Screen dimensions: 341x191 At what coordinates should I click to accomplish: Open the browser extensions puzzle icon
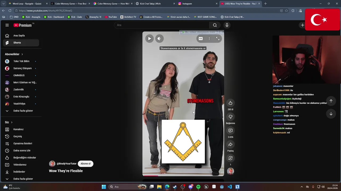(x=293, y=11)
